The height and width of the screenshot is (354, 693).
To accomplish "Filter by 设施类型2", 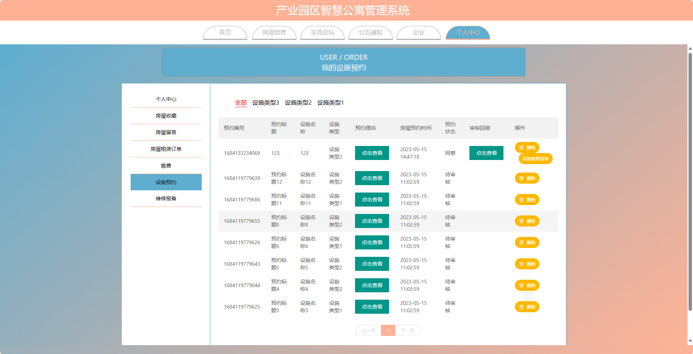I will pos(298,103).
